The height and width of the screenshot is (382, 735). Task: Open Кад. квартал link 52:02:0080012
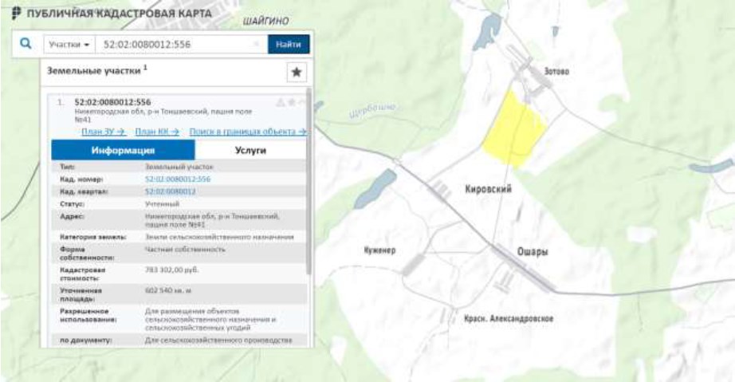[170, 191]
